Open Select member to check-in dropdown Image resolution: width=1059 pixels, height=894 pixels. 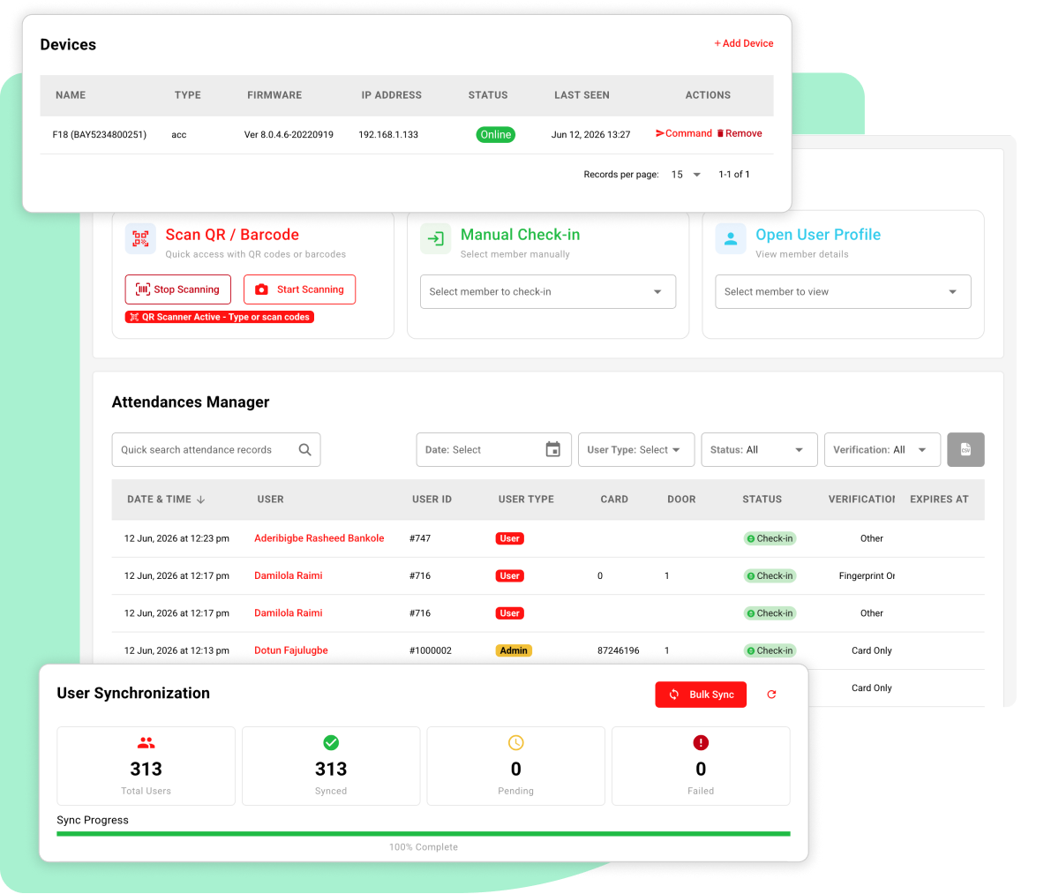click(548, 292)
